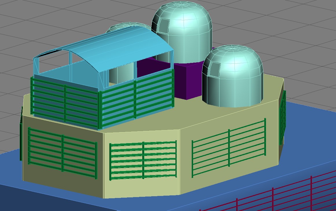Click the green railing on the right angled wall

click(x=229, y=148)
